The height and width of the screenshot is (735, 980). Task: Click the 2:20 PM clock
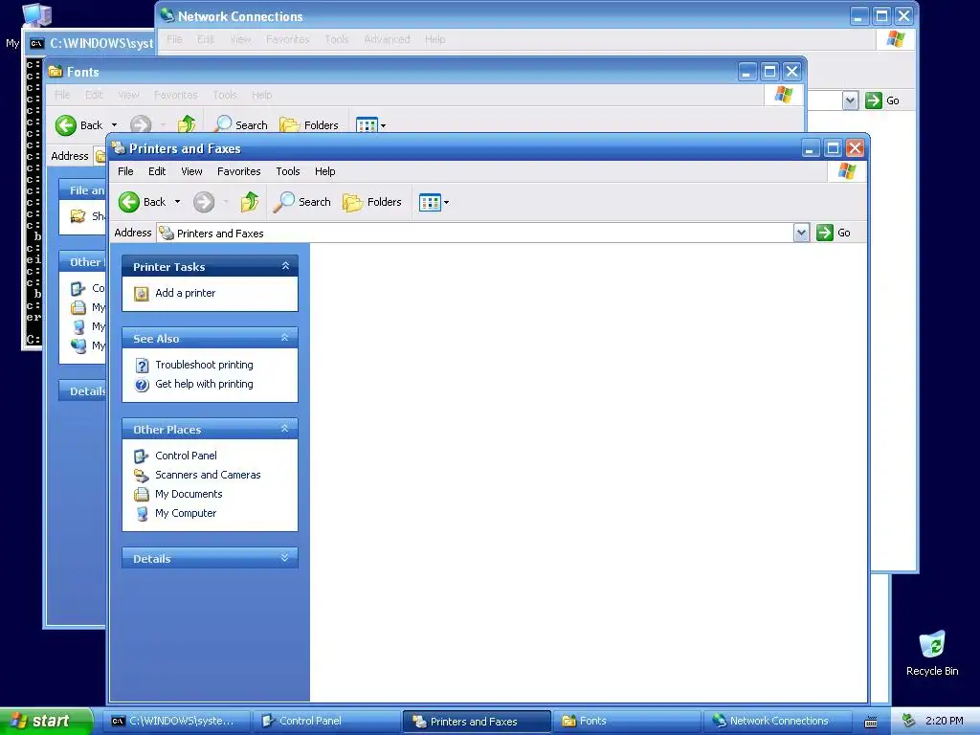click(945, 722)
